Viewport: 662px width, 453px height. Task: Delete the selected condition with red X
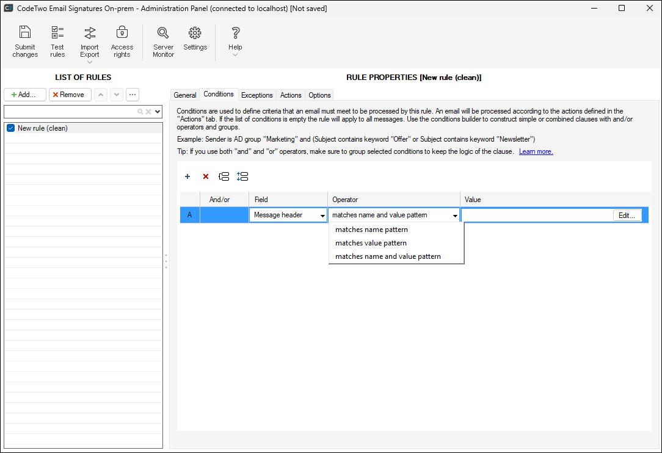point(206,176)
